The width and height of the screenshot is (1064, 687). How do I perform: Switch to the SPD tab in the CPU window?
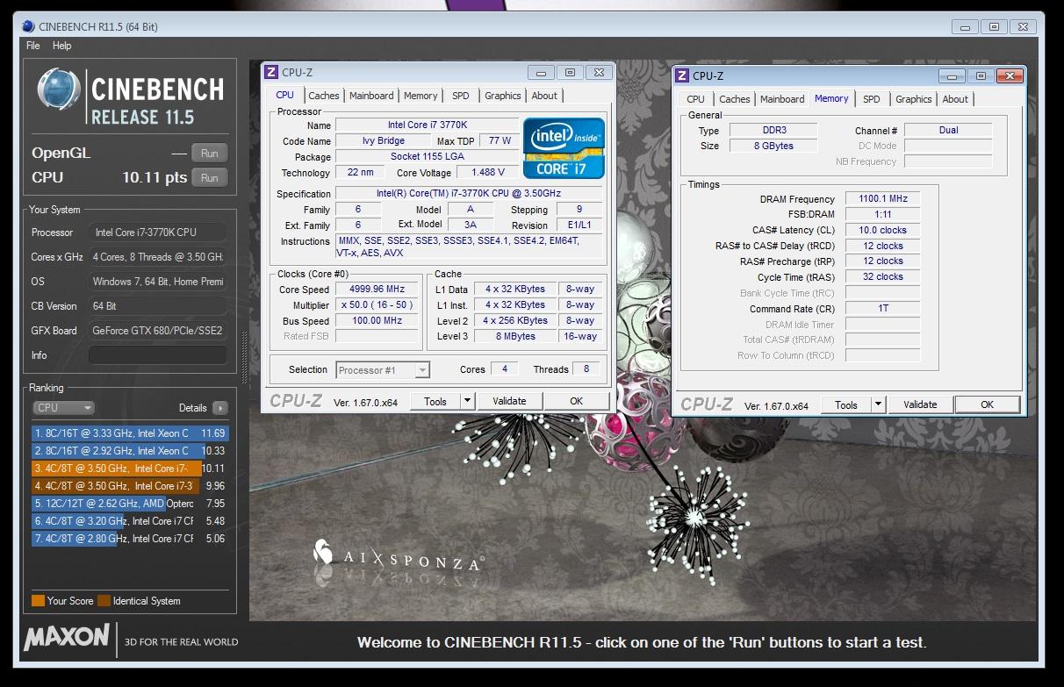click(461, 96)
